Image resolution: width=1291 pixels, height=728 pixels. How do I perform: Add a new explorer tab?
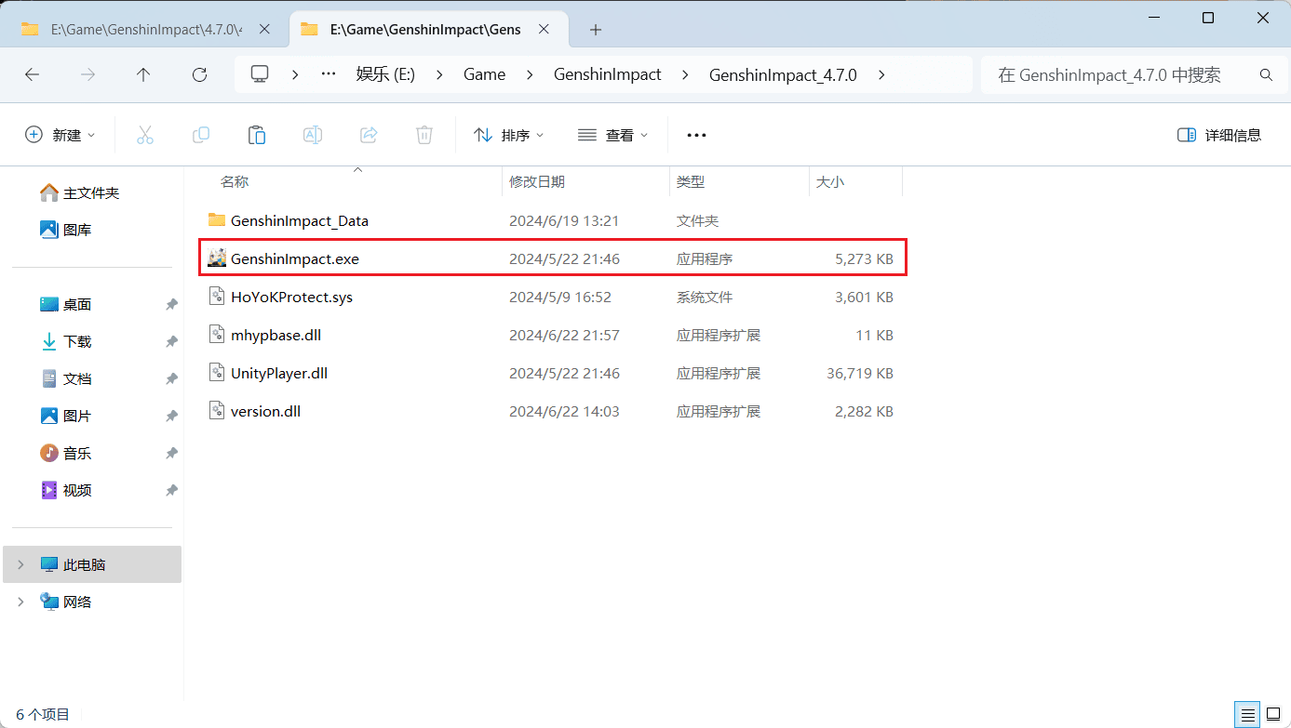click(596, 30)
